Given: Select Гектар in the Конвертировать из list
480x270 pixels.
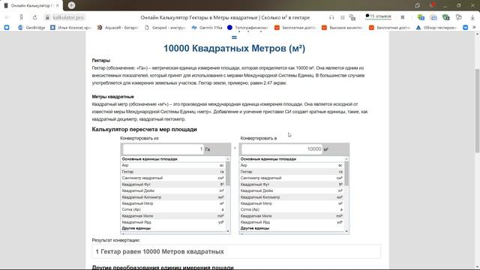Looking at the screenshot, I should pos(173,172).
